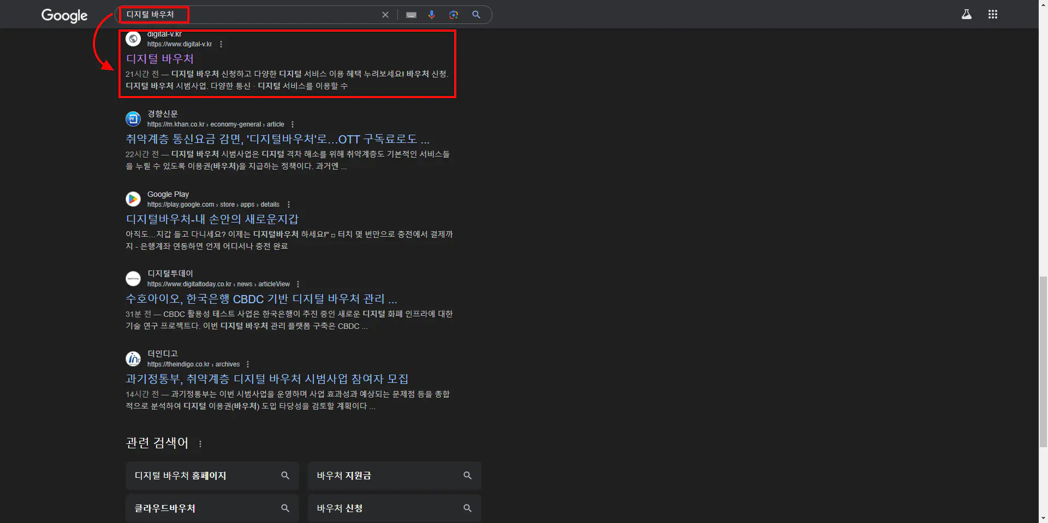Image resolution: width=1048 pixels, height=523 pixels.
Task: Start voice search with microphone icon
Action: click(x=432, y=15)
